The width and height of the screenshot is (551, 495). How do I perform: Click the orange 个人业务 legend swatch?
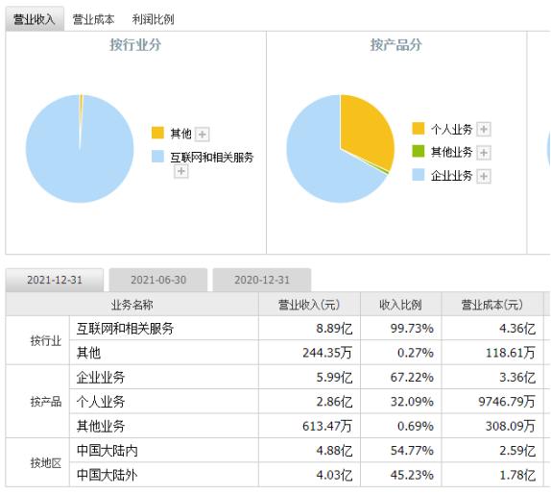pyautogui.click(x=419, y=128)
